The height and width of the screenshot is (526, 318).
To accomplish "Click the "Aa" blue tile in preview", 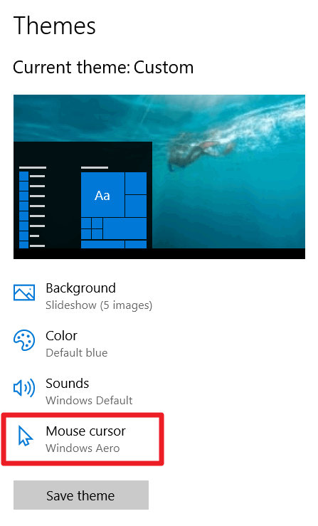I will (102, 195).
